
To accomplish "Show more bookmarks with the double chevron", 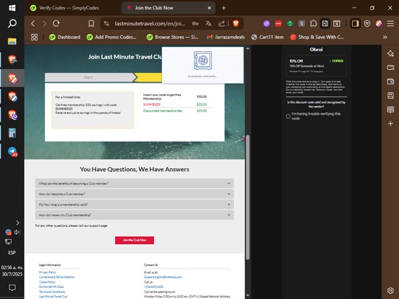I will (385, 37).
